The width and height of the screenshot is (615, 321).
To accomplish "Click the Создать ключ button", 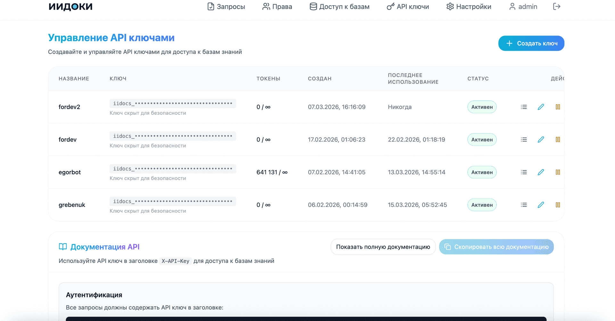I will tap(531, 43).
